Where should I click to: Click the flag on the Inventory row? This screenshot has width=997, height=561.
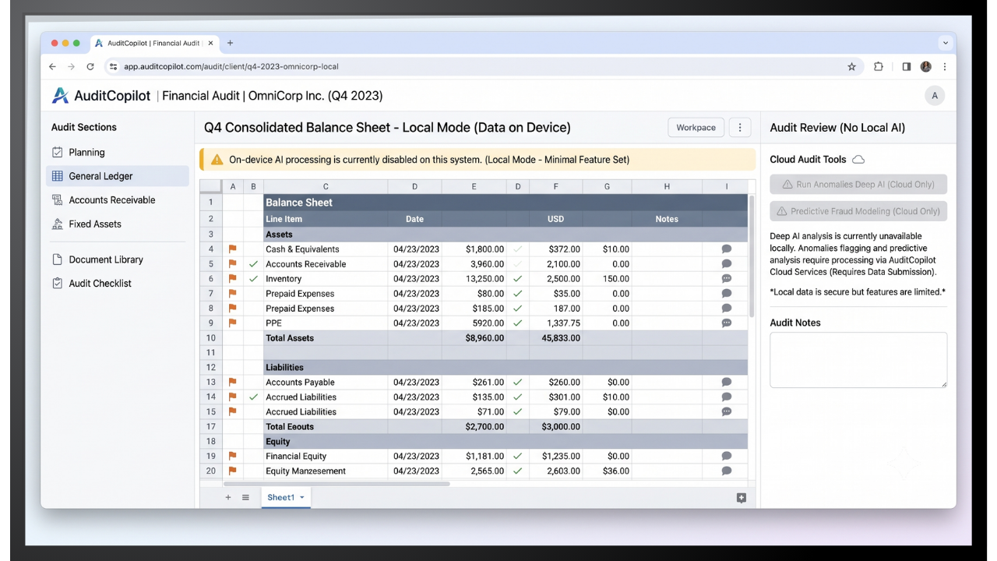tap(232, 279)
